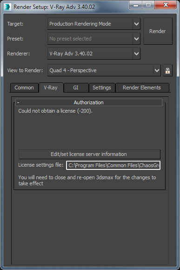Click the 'Preset:' label
Image resolution: width=180 pixels, height=270 pixels.
pos(15,39)
